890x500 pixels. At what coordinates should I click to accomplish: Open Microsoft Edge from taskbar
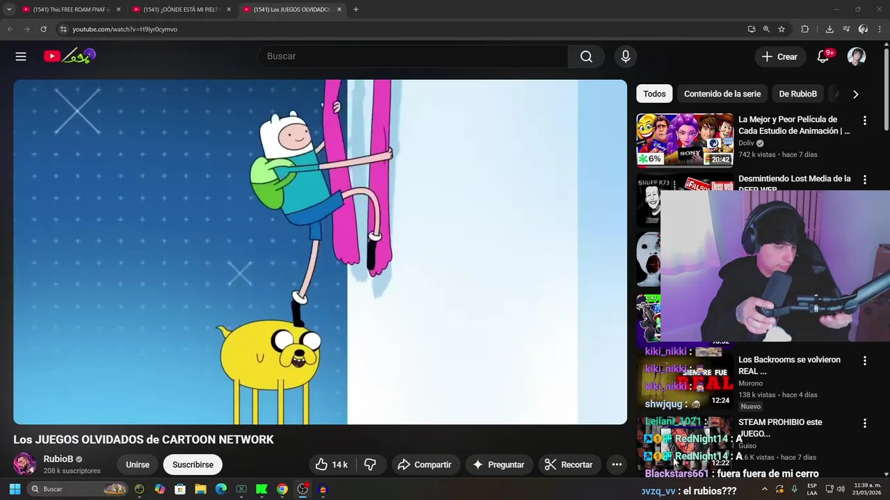click(221, 489)
